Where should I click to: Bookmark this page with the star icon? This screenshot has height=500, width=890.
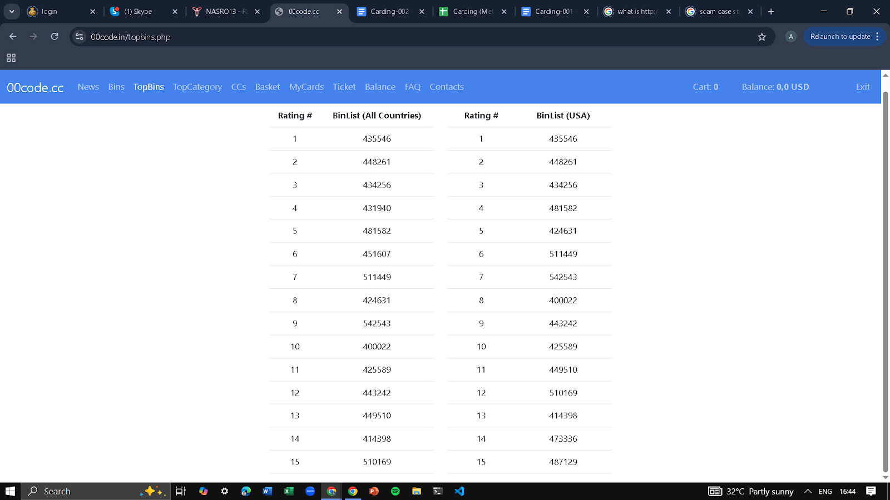[762, 37]
